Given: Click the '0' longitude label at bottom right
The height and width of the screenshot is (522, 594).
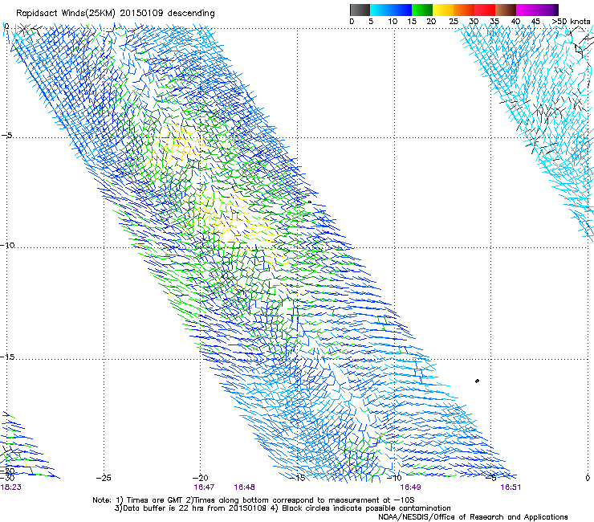Looking at the screenshot, I should tap(588, 478).
